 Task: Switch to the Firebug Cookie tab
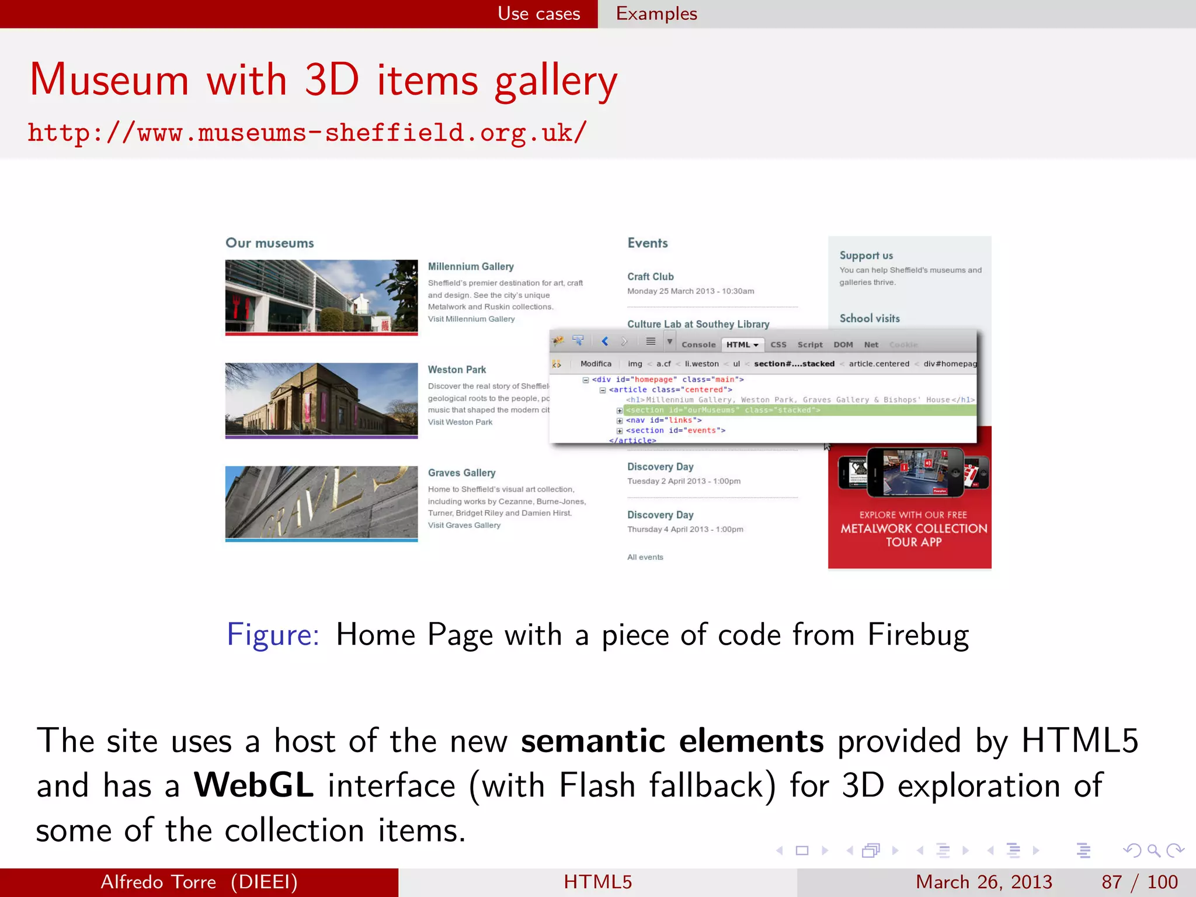[x=903, y=345]
